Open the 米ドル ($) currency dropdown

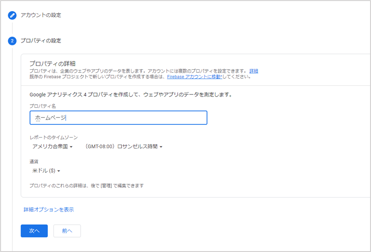46,171
